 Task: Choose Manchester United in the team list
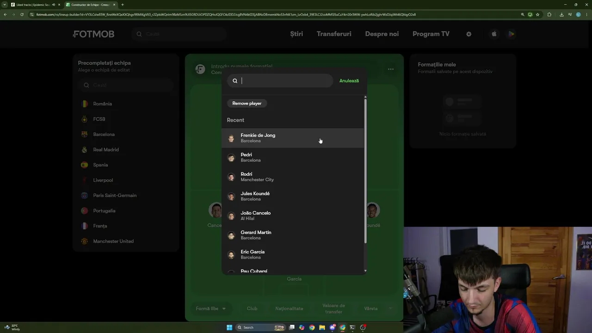point(126,241)
